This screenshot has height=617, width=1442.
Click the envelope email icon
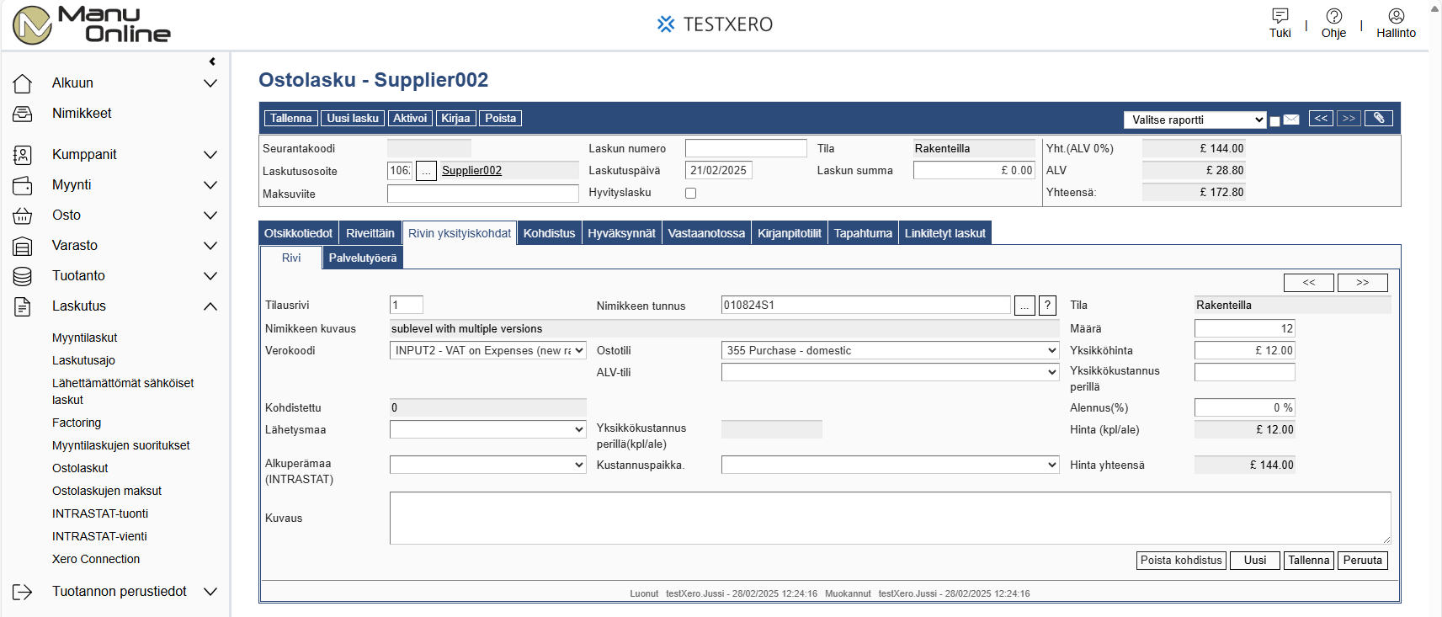pos(1291,120)
